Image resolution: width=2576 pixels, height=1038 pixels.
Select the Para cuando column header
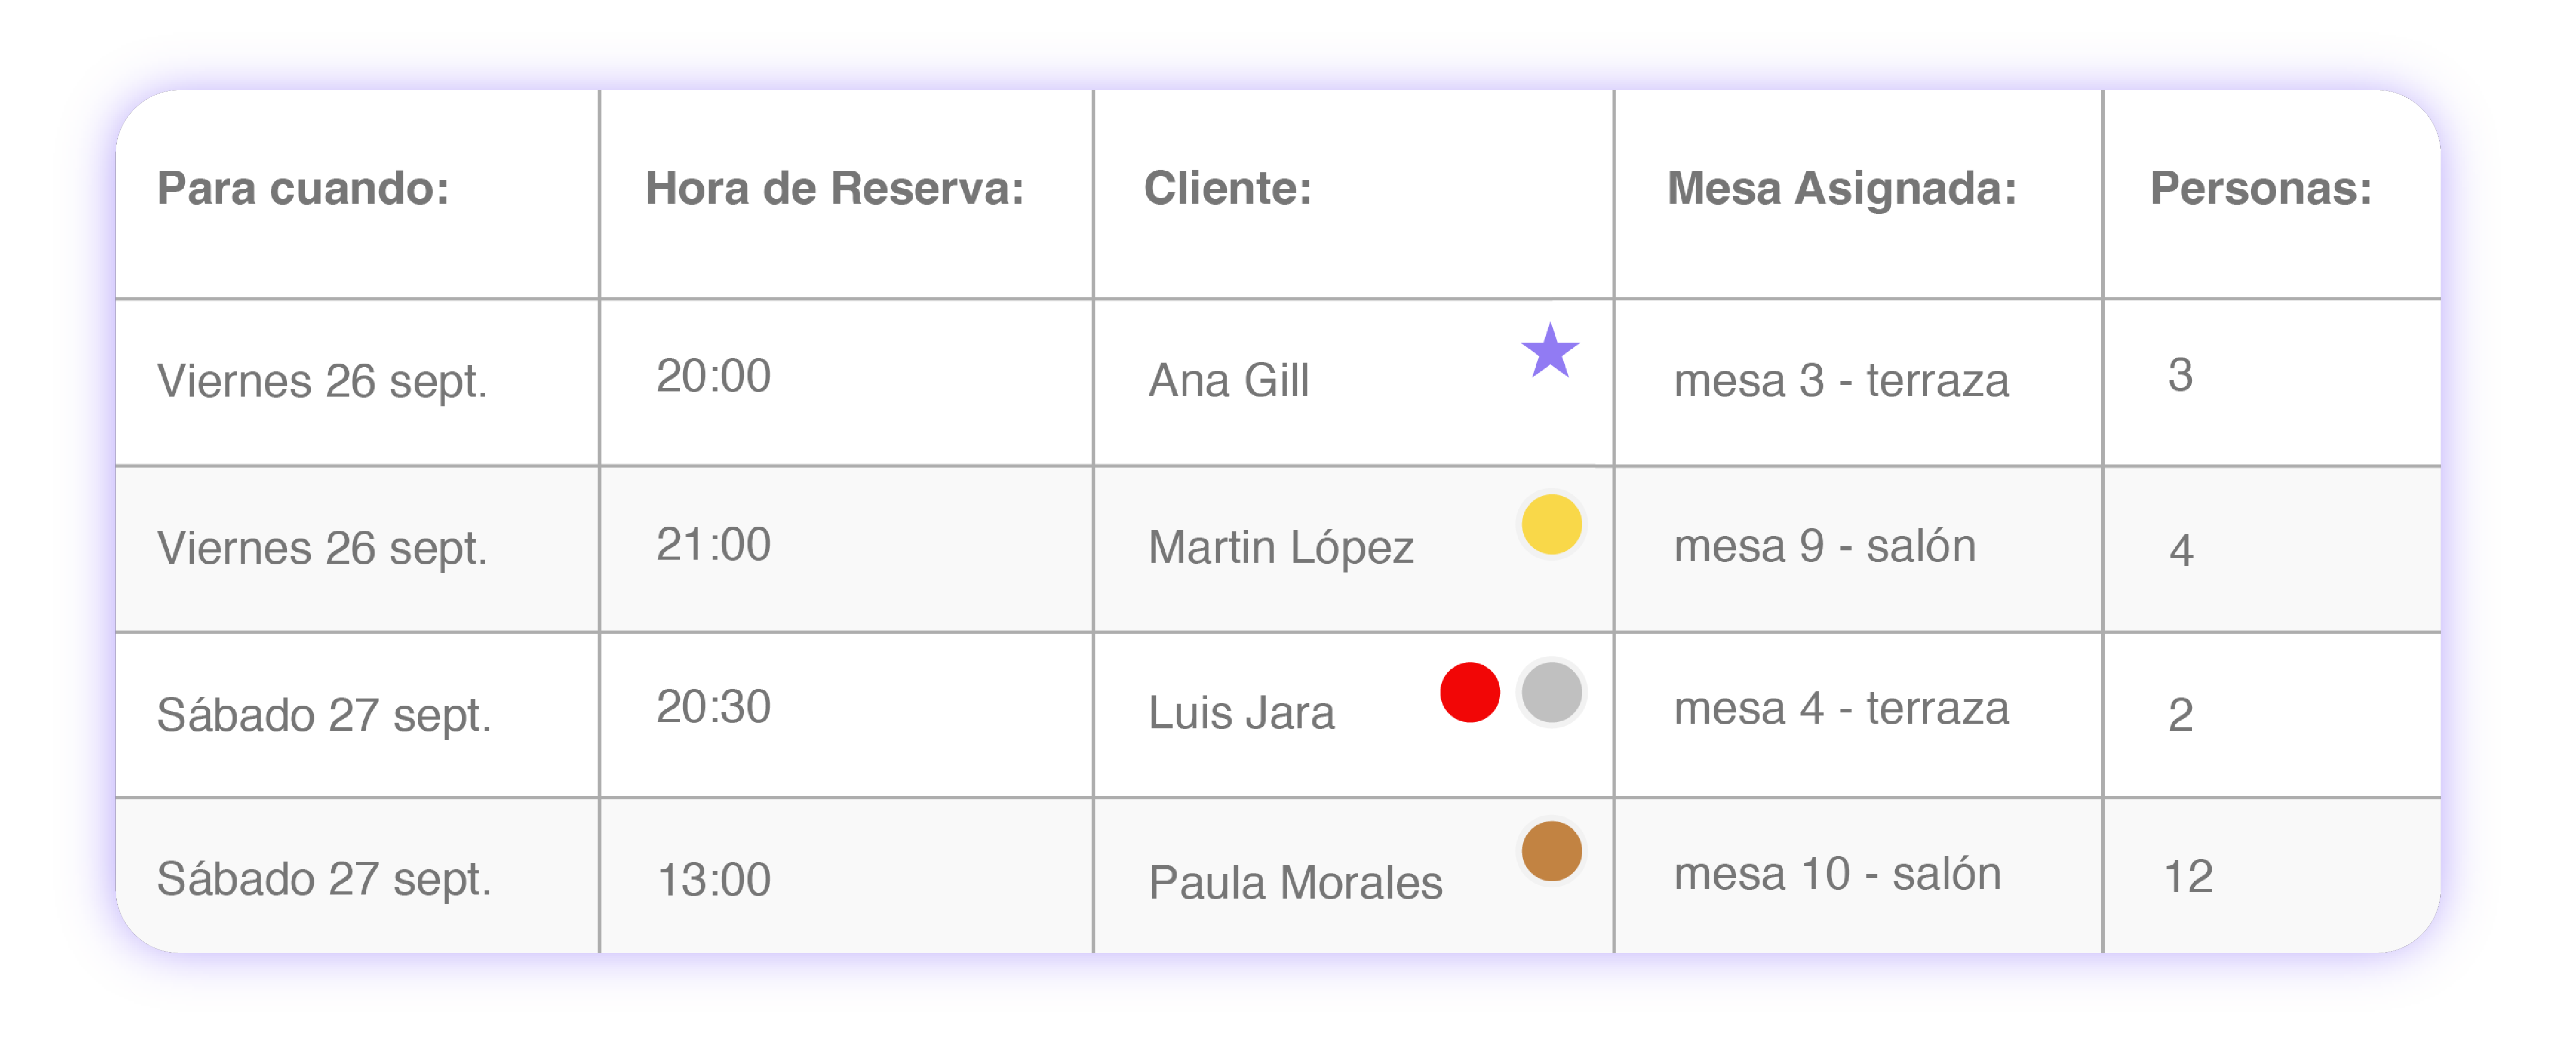tap(303, 188)
